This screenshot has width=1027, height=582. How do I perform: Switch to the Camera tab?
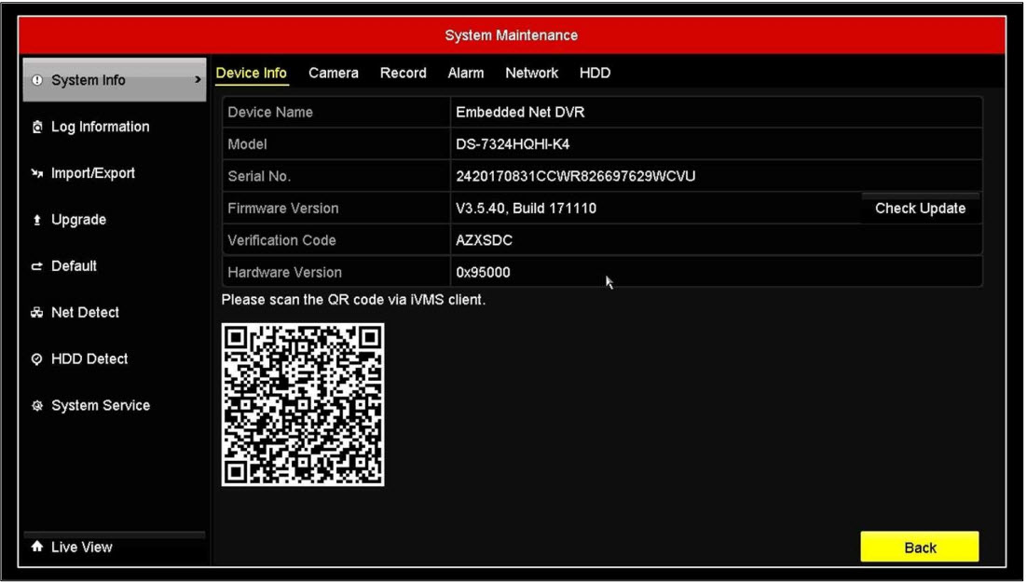coord(333,73)
